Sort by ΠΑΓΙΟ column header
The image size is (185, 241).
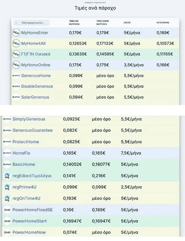click(127, 23)
